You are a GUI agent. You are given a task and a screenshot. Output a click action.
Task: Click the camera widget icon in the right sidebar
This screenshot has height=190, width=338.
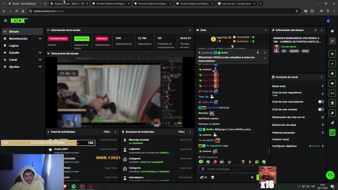pyautogui.click(x=332, y=103)
